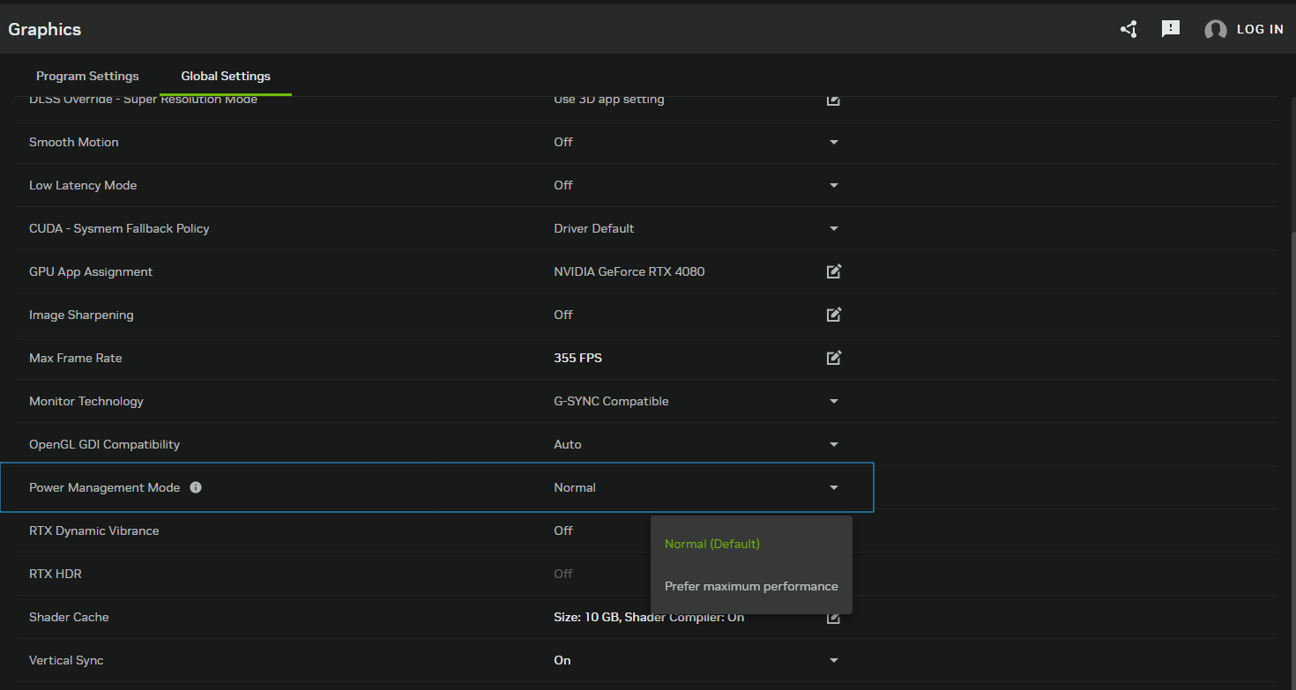Click the Shader Cache label
The height and width of the screenshot is (690, 1296).
click(69, 617)
